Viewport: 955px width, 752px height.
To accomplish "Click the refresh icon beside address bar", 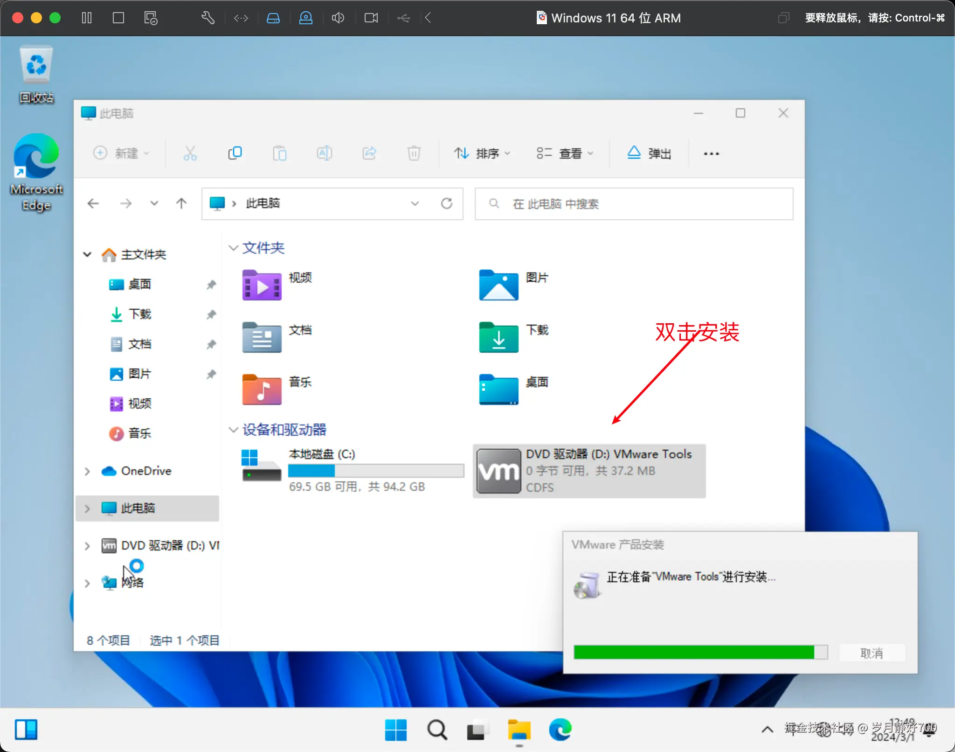I will (446, 203).
